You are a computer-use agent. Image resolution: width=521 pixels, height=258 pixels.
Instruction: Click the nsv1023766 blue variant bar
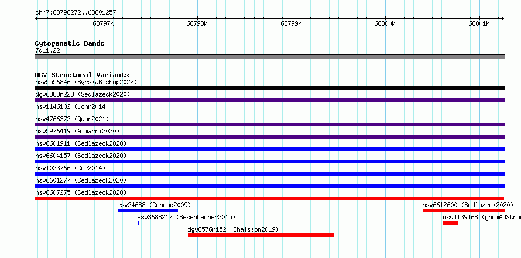pyautogui.click(x=269, y=174)
